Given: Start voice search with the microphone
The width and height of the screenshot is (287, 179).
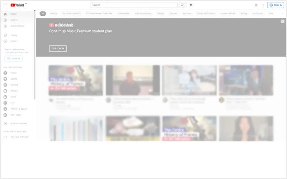Looking at the screenshot, I should click(191, 5).
